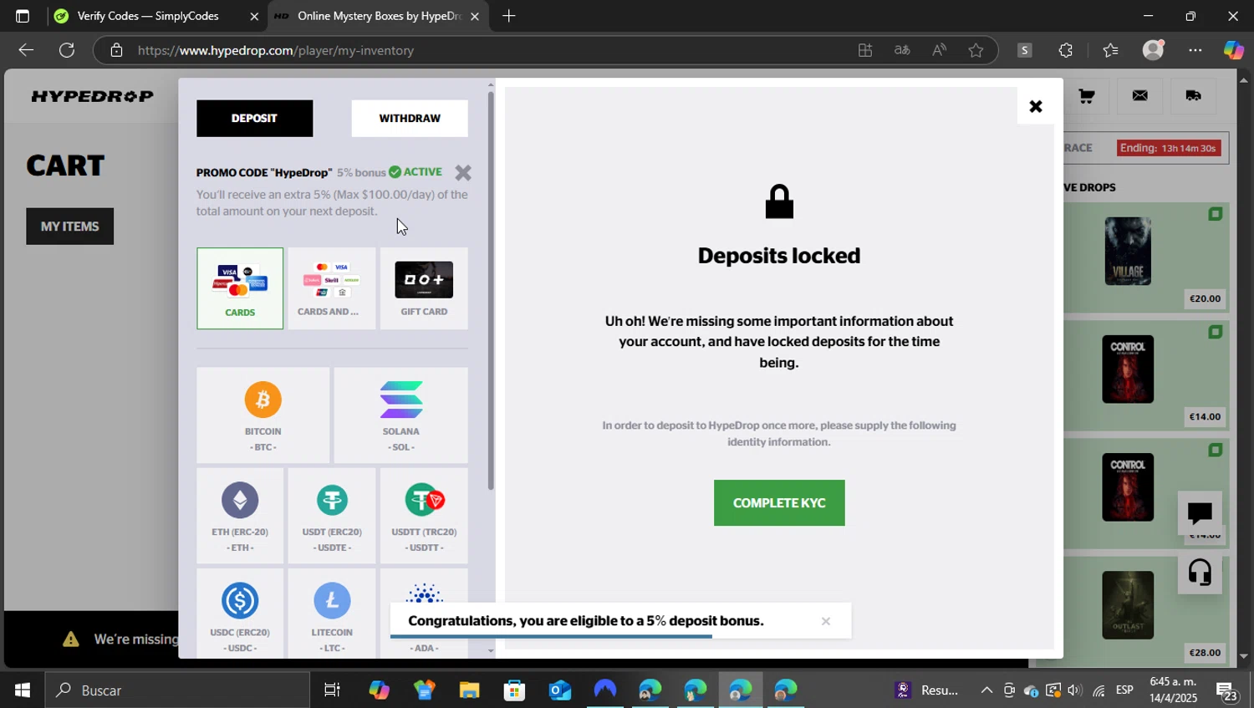Click the MY ITEMS button

click(x=70, y=227)
